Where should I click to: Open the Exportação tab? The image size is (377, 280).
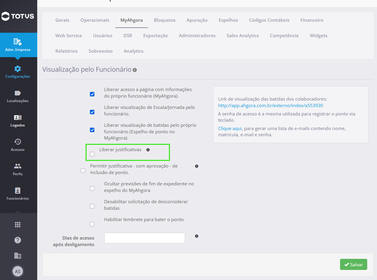155,36
